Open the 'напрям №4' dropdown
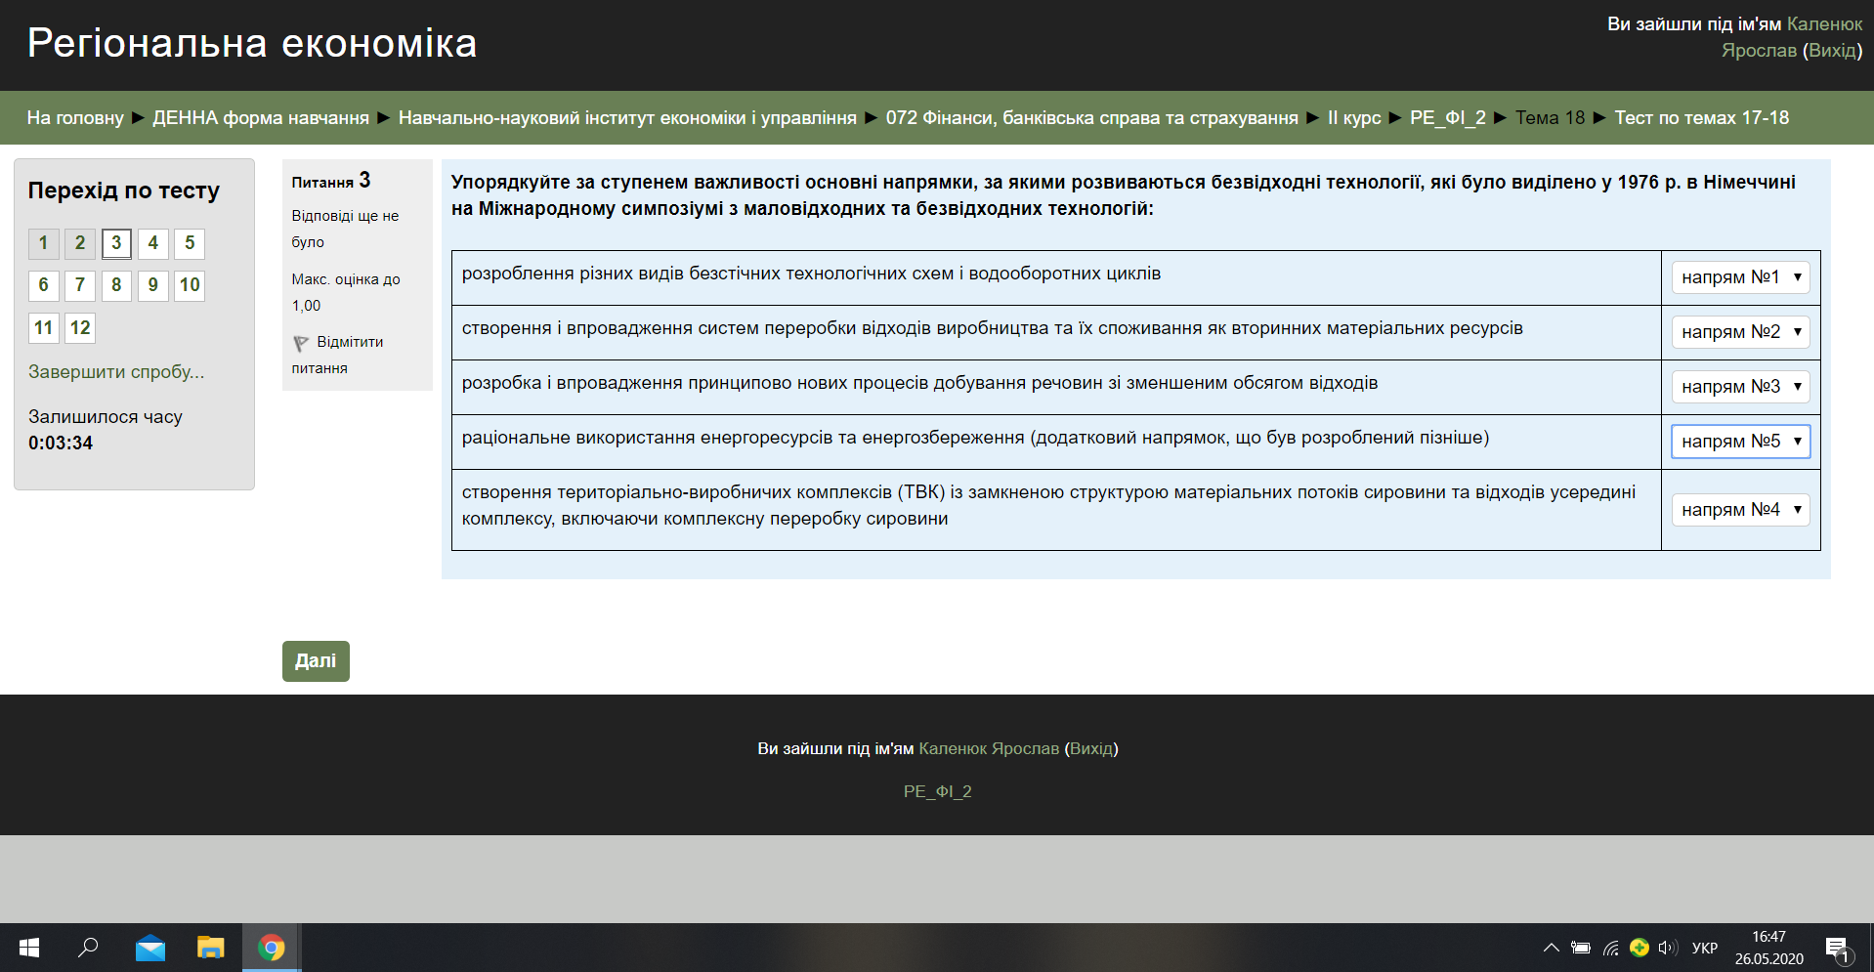This screenshot has height=972, width=1874. tap(1740, 509)
